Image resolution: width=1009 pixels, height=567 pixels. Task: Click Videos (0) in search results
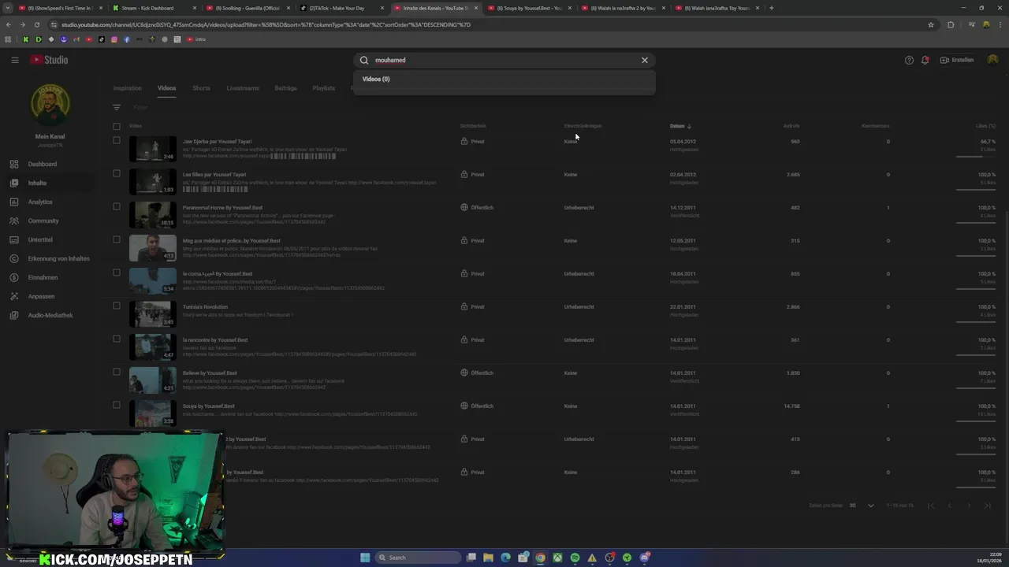point(376,79)
